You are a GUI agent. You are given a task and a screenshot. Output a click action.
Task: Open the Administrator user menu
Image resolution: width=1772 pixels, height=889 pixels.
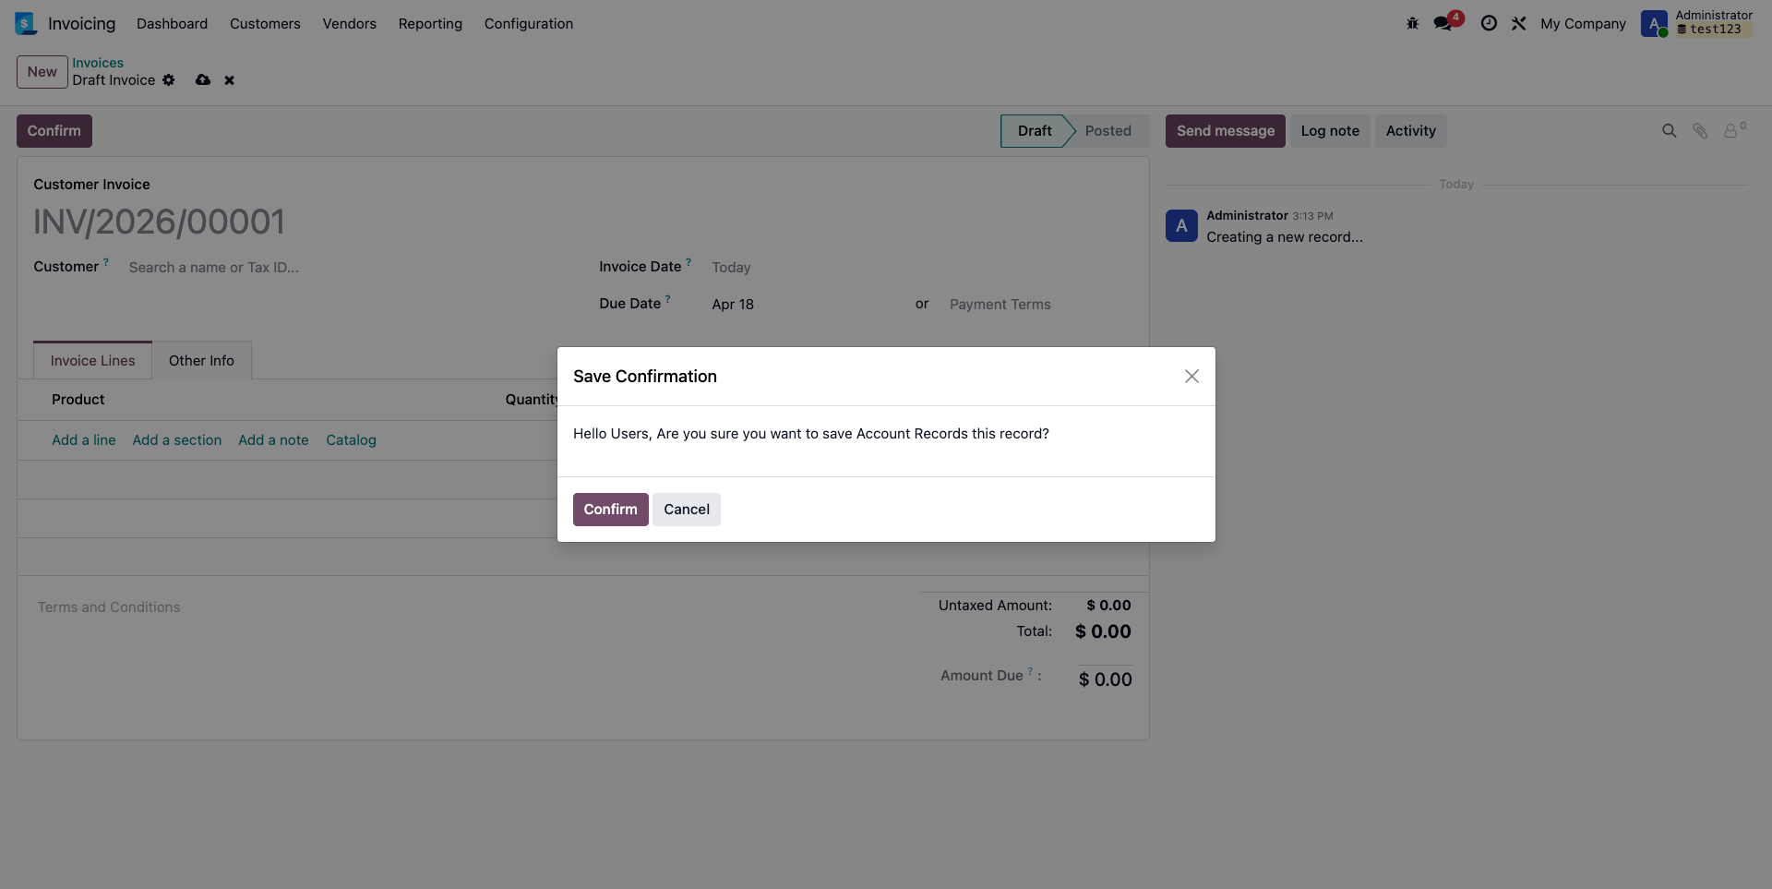click(1696, 23)
